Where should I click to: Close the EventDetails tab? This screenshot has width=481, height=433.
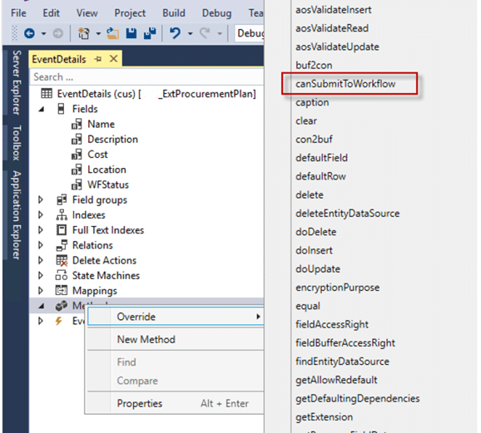[113, 58]
